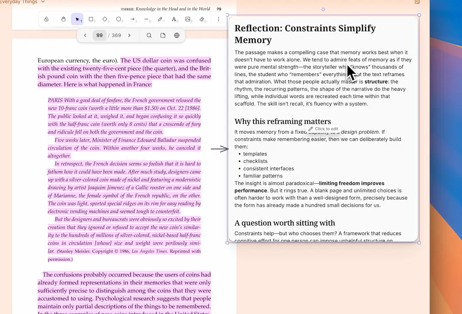Select the Hand panning tool
The width and height of the screenshot is (462, 314).
pos(63,19)
